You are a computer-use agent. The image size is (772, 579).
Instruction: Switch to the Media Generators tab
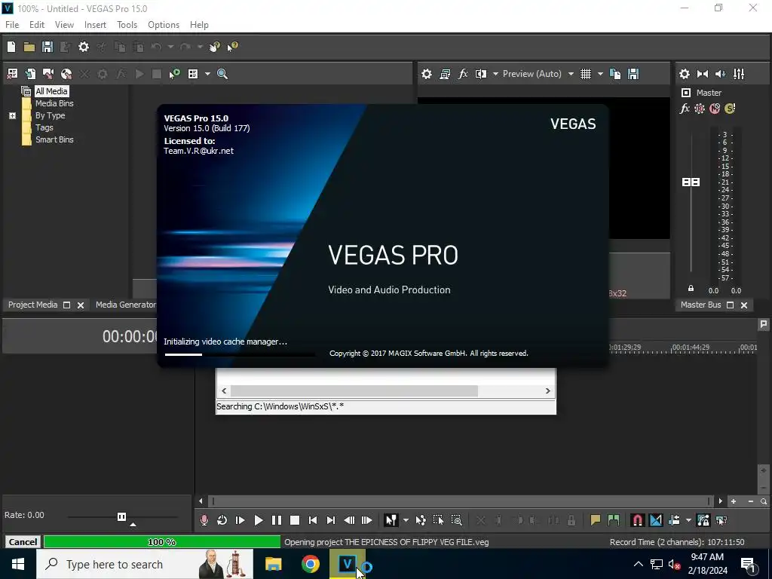(x=126, y=305)
